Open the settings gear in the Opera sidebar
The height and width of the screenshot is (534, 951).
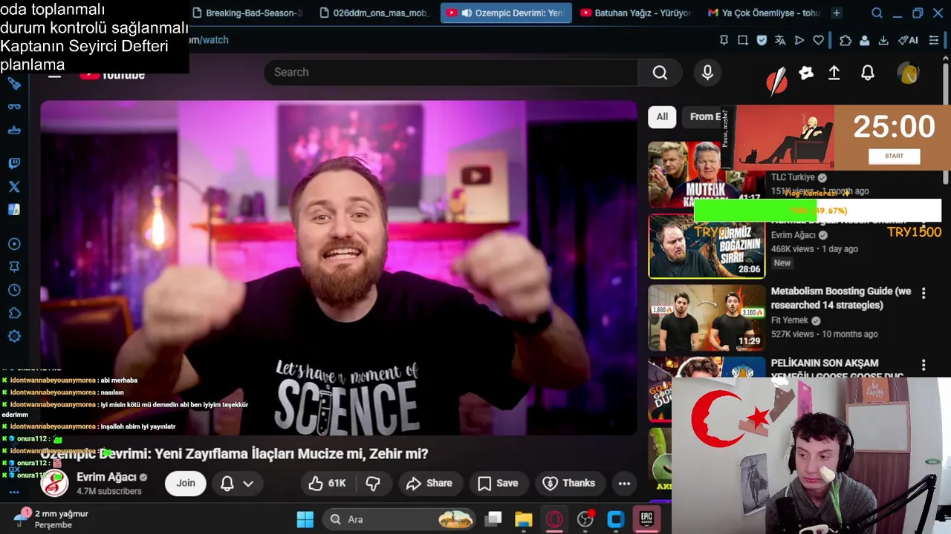tap(14, 336)
